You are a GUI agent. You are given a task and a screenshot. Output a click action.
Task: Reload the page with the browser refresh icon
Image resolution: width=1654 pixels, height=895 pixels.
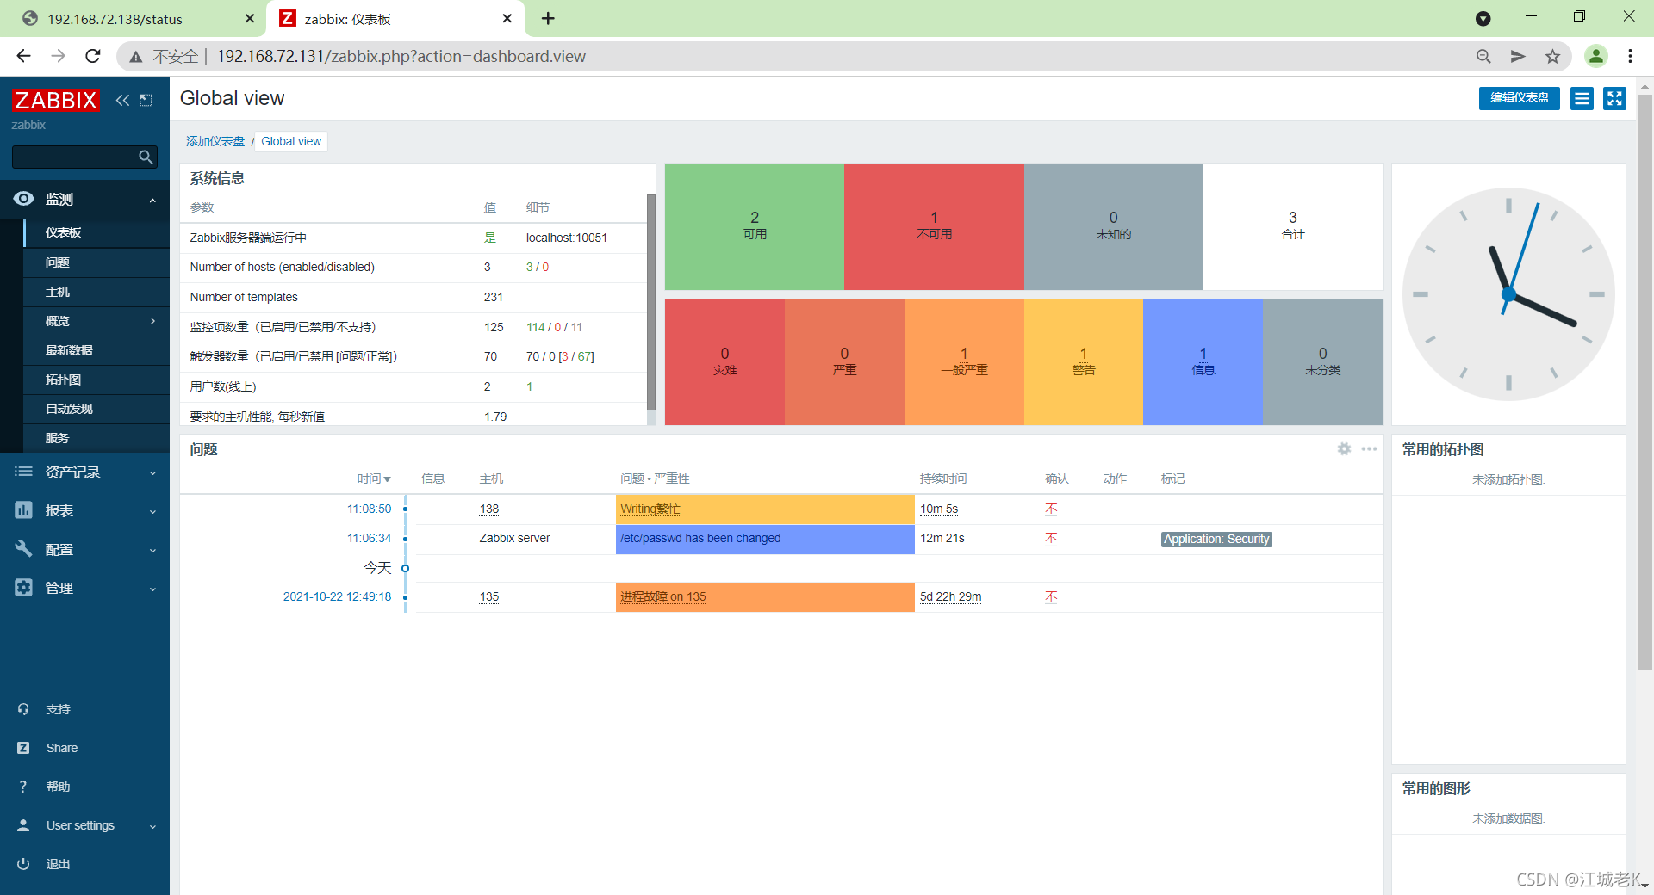pos(93,56)
